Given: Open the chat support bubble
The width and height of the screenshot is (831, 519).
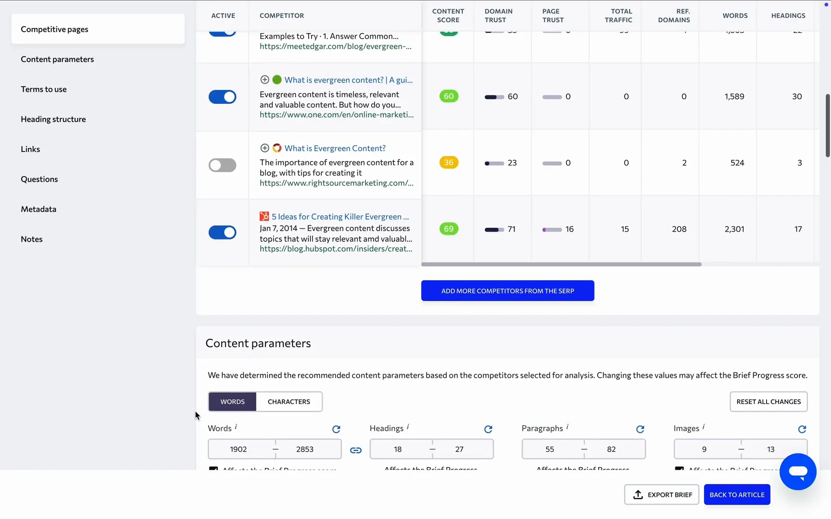Looking at the screenshot, I should click(797, 471).
